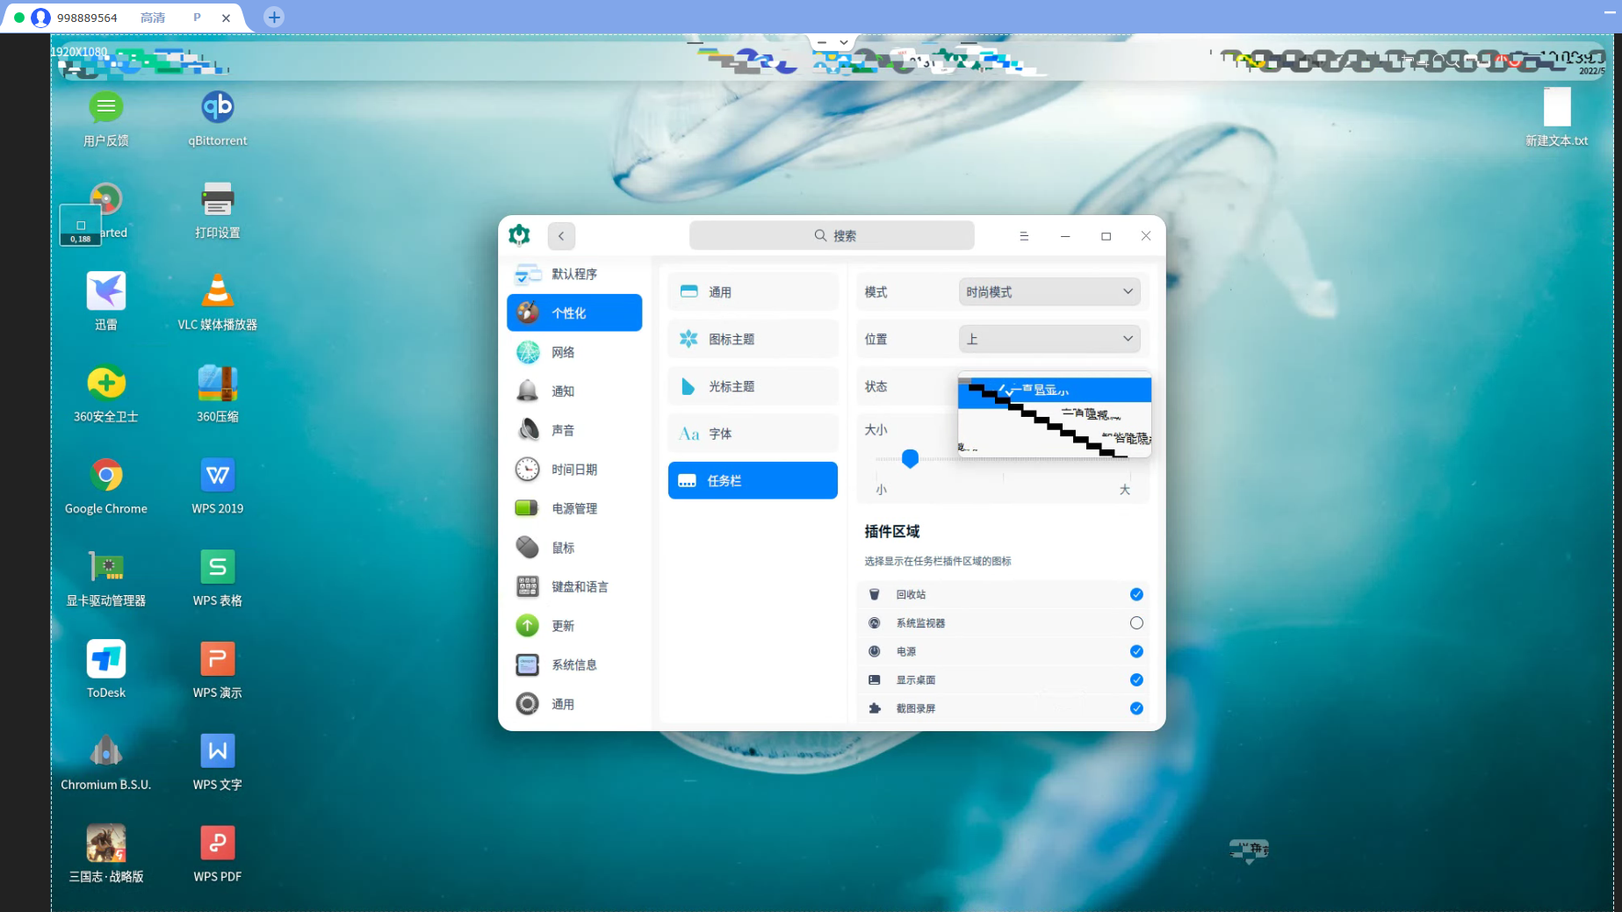1622x912 pixels.
Task: Open 时间日期 settings in the sidebar
Action: click(574, 470)
